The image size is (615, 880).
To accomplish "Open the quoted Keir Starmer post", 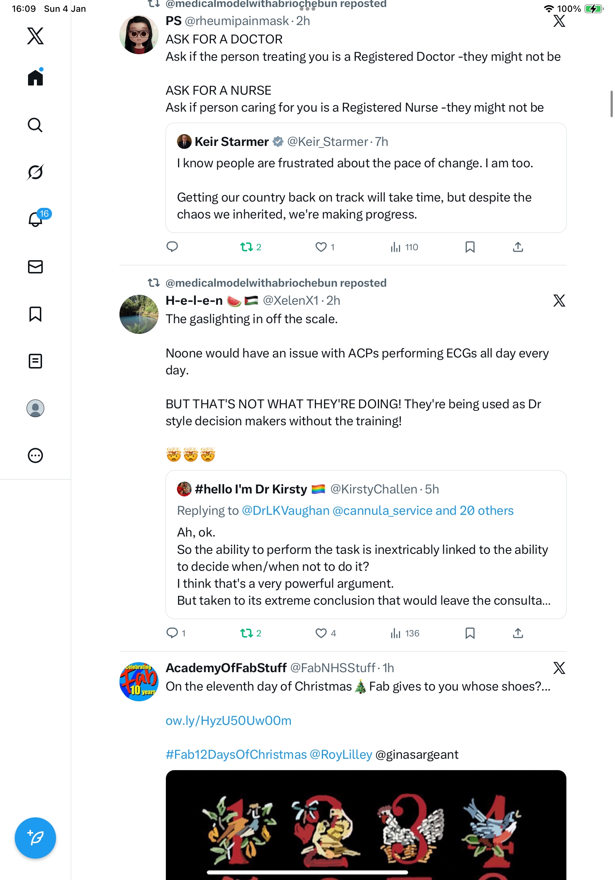I will pos(366,178).
